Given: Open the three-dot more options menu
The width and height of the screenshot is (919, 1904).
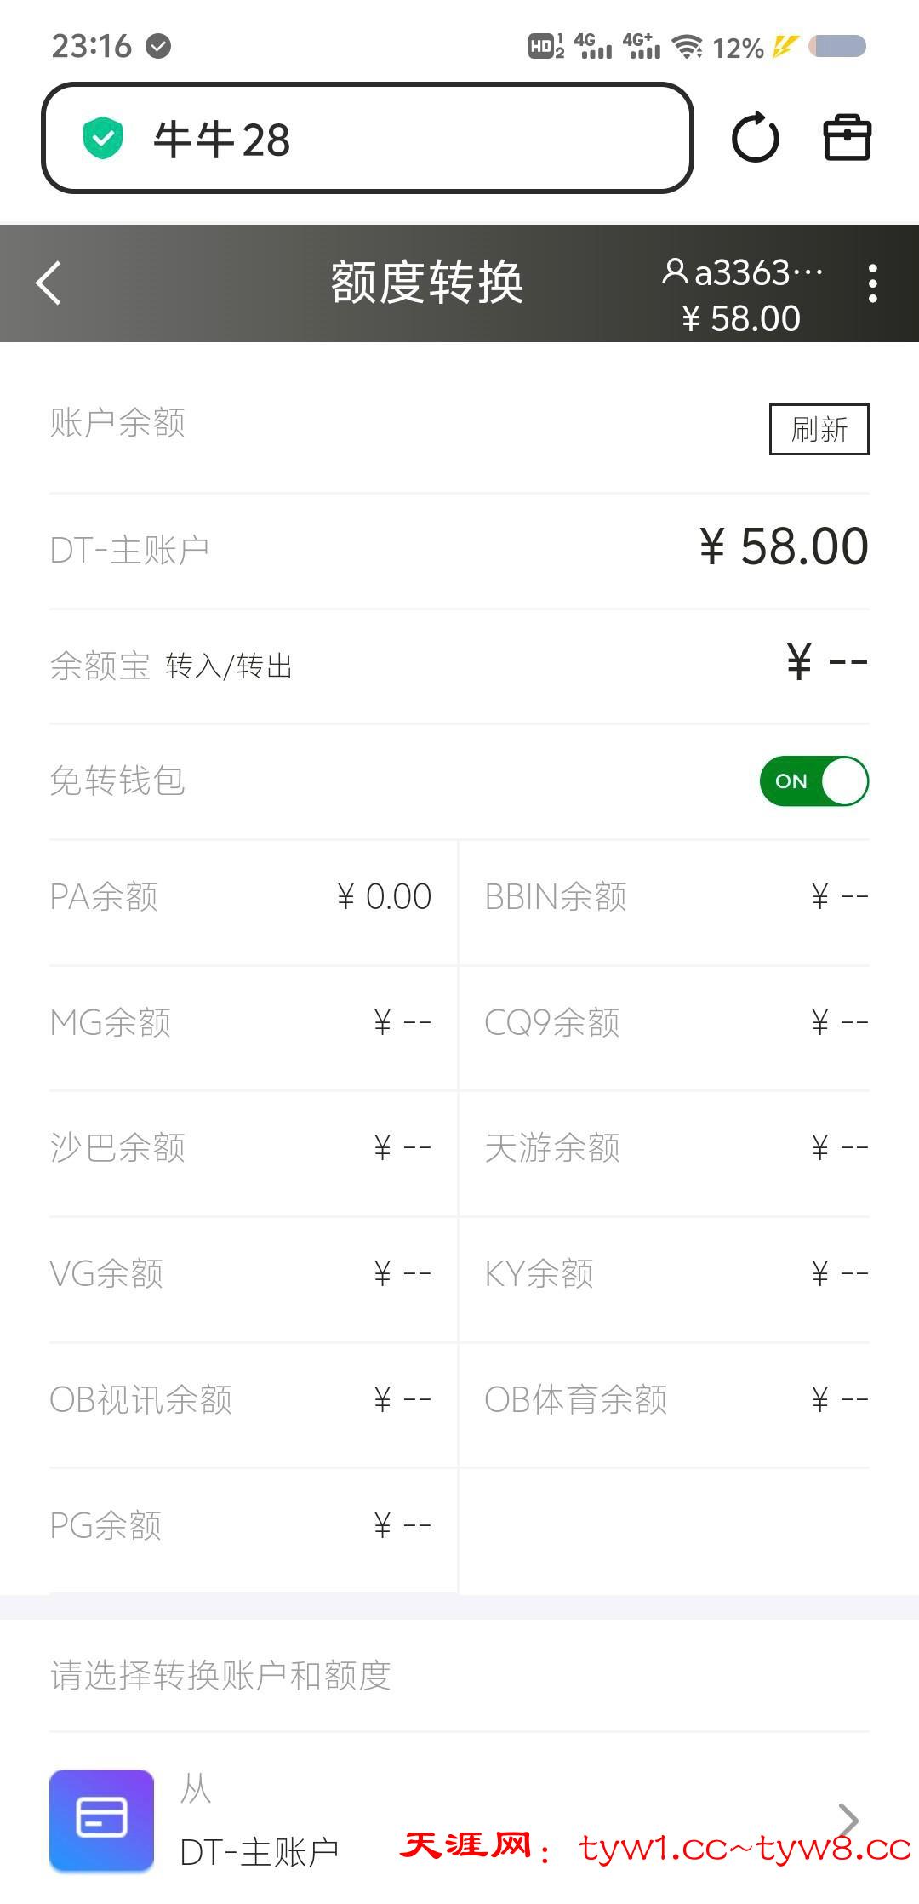Looking at the screenshot, I should tap(872, 283).
